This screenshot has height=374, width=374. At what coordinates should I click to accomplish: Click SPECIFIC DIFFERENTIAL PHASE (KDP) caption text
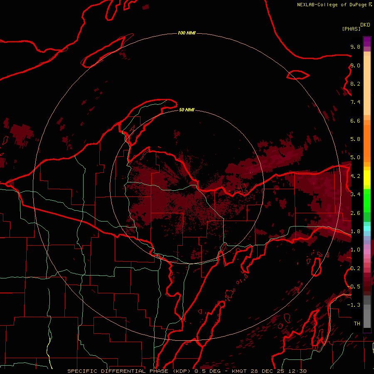tap(129, 371)
